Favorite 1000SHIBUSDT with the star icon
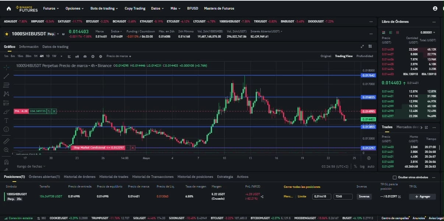This screenshot has height=221, width=444. [x=7, y=34]
